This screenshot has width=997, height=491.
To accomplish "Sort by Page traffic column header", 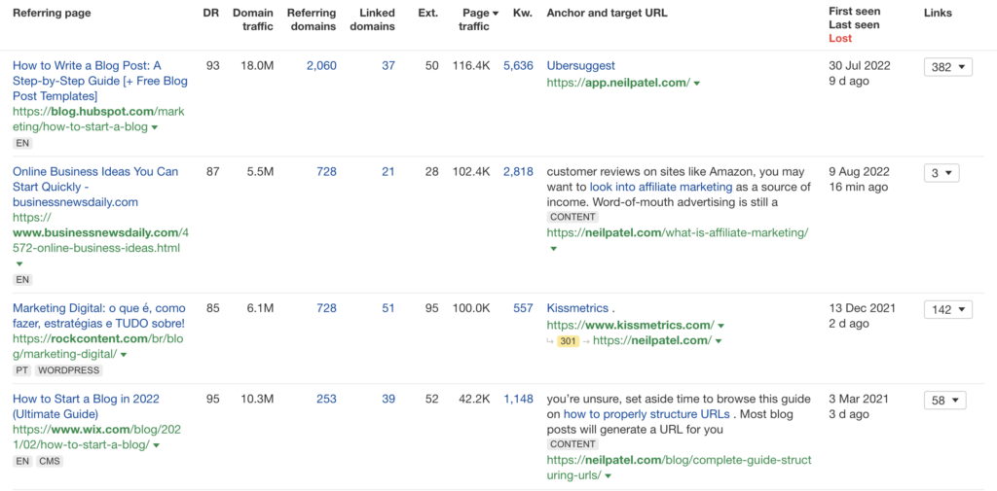I will pos(475,19).
